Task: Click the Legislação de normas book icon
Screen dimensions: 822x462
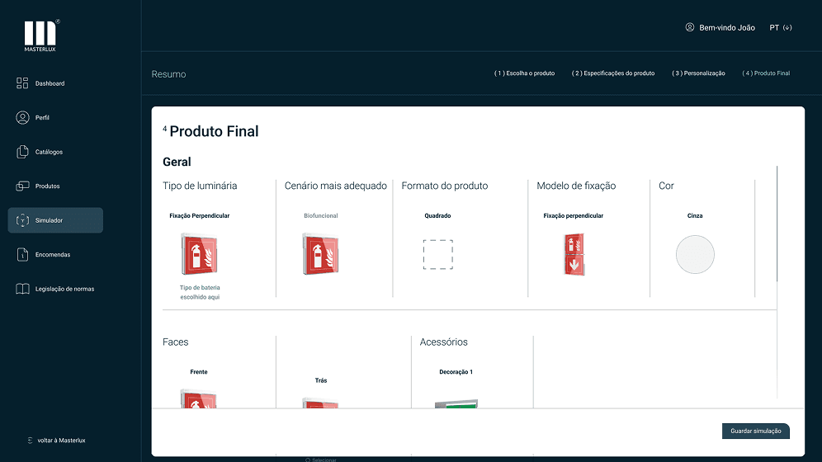Action: [x=22, y=289]
